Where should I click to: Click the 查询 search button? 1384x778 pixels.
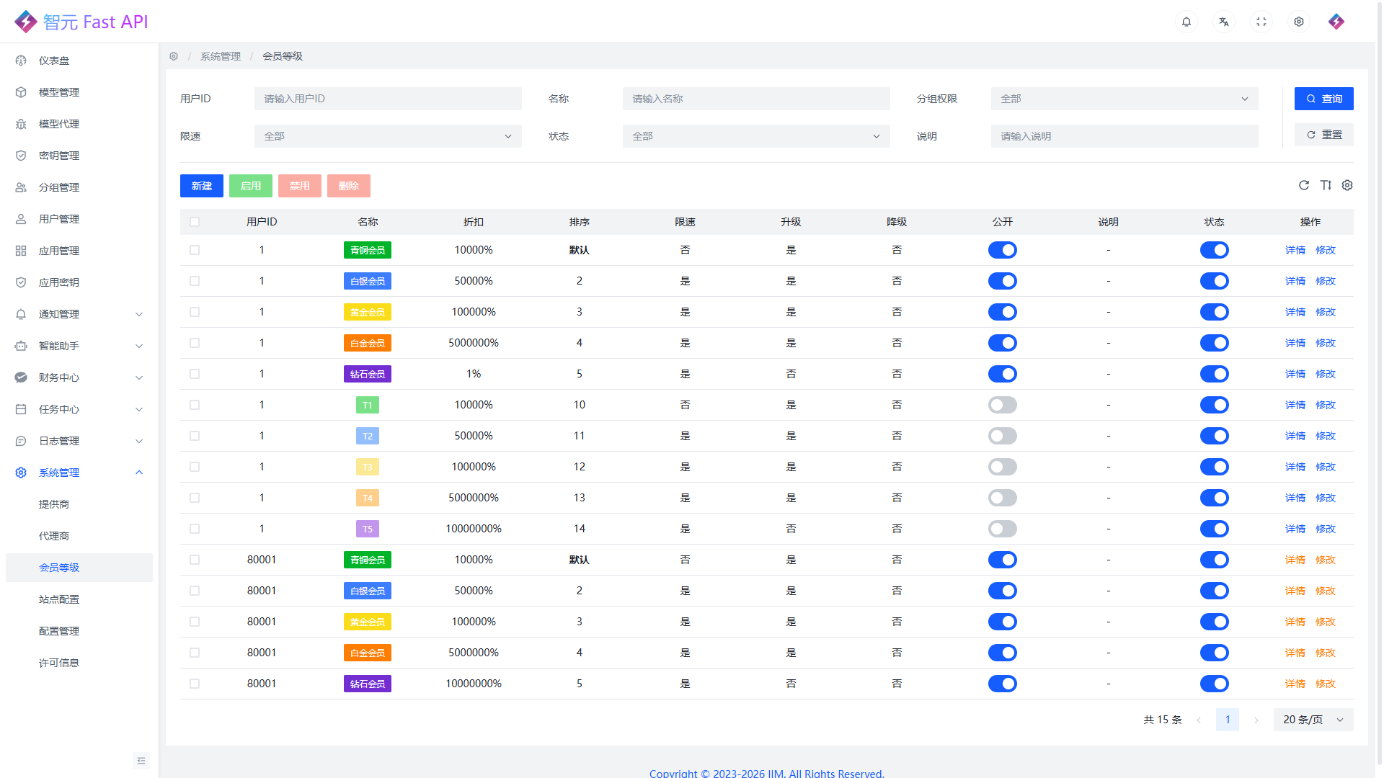pyautogui.click(x=1323, y=99)
